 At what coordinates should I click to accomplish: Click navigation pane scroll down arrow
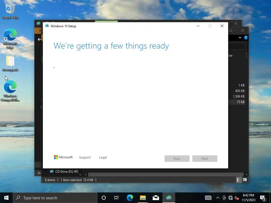[80, 175]
